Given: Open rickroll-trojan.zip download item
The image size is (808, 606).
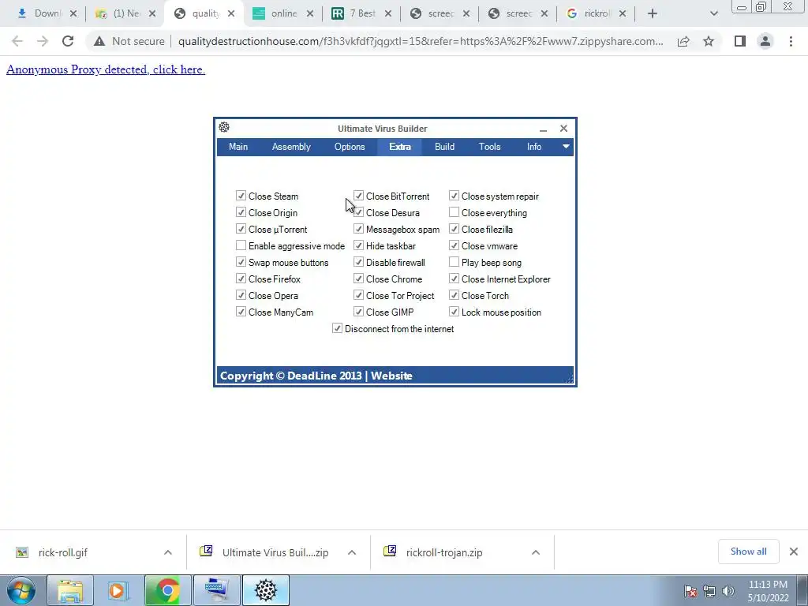Looking at the screenshot, I should click(x=444, y=552).
